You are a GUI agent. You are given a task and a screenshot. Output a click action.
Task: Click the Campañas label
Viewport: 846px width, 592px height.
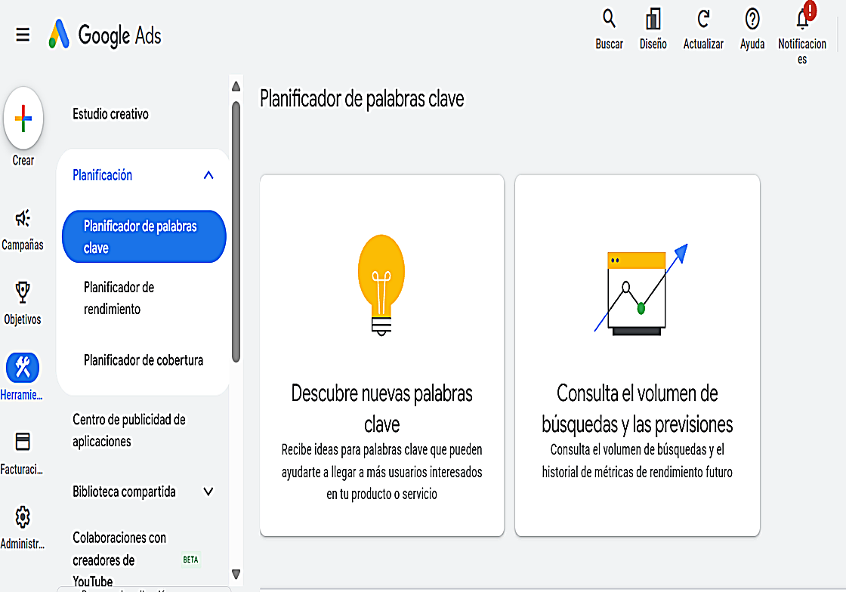(23, 245)
